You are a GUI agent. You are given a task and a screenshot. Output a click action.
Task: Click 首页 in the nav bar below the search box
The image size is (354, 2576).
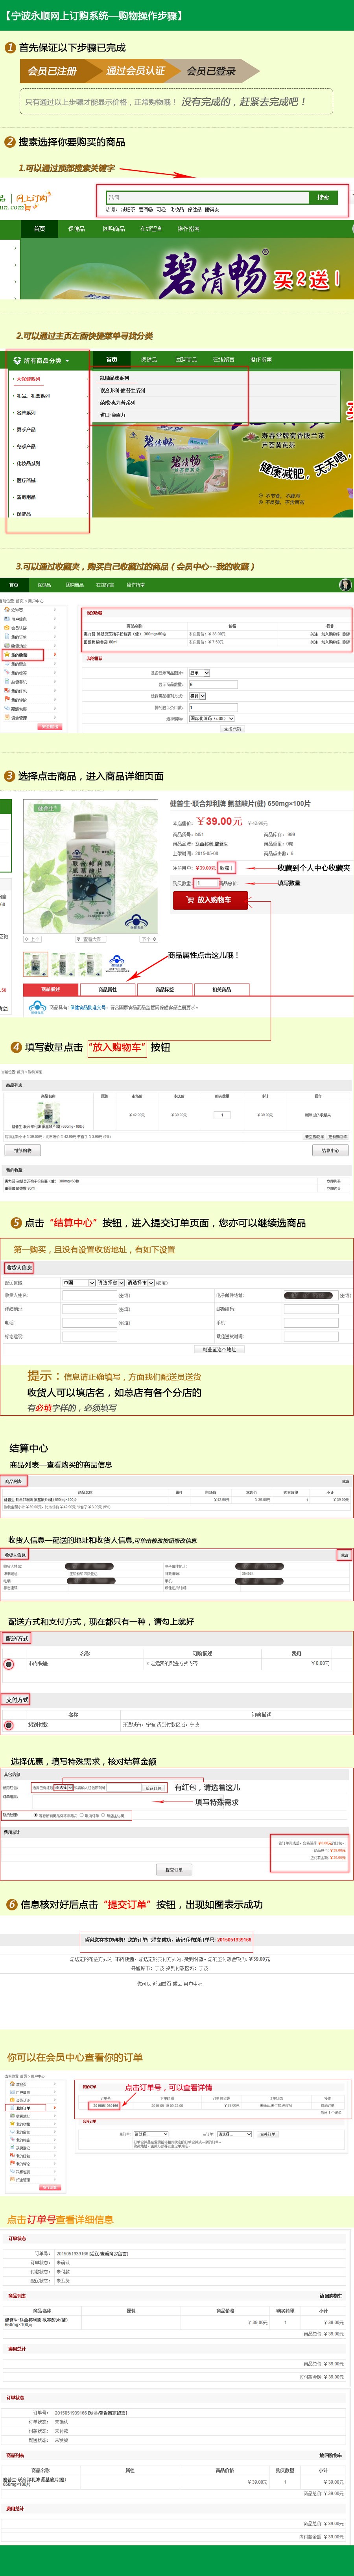point(39,229)
